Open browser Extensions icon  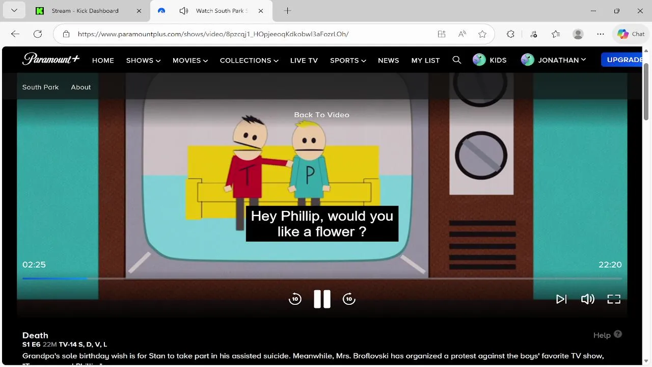511,34
